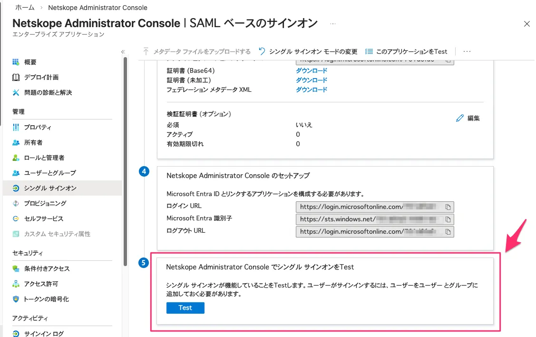The height and width of the screenshot is (337, 536).
Task: Copy the Microsoft Entra 識別子 value
Action: click(x=448, y=219)
